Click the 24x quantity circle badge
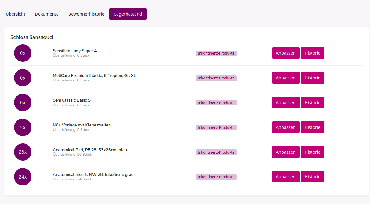 click(23, 177)
